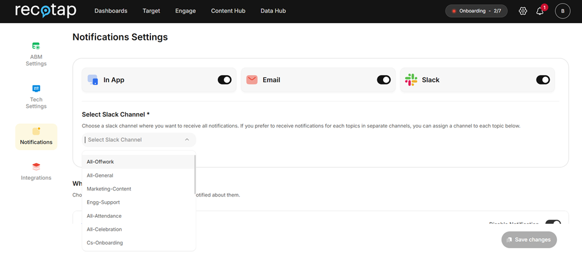The image size is (582, 253).
Task: Pick Engg-Support from the channel list
Action: tap(103, 202)
